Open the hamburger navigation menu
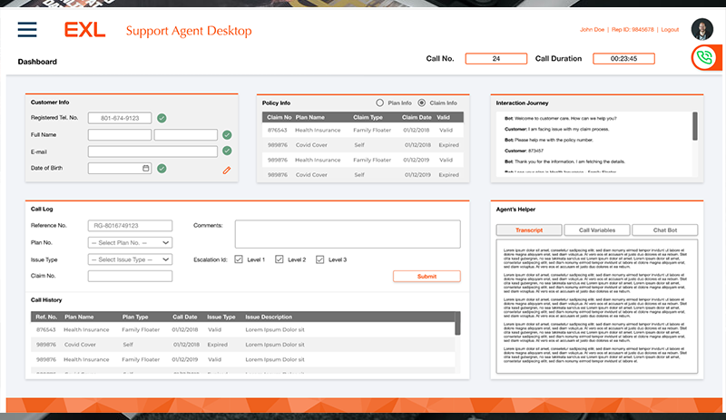726x420 pixels. 27,30
